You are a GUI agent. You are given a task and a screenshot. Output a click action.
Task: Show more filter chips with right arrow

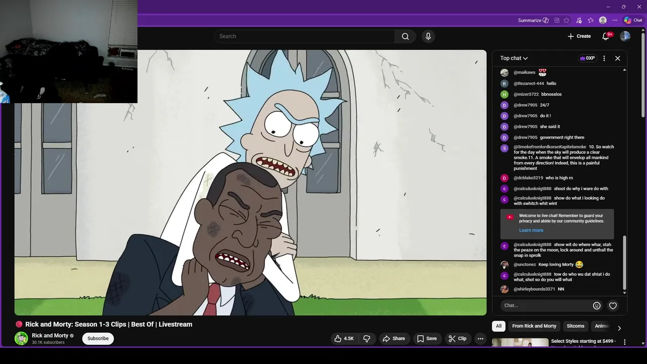tap(619, 328)
